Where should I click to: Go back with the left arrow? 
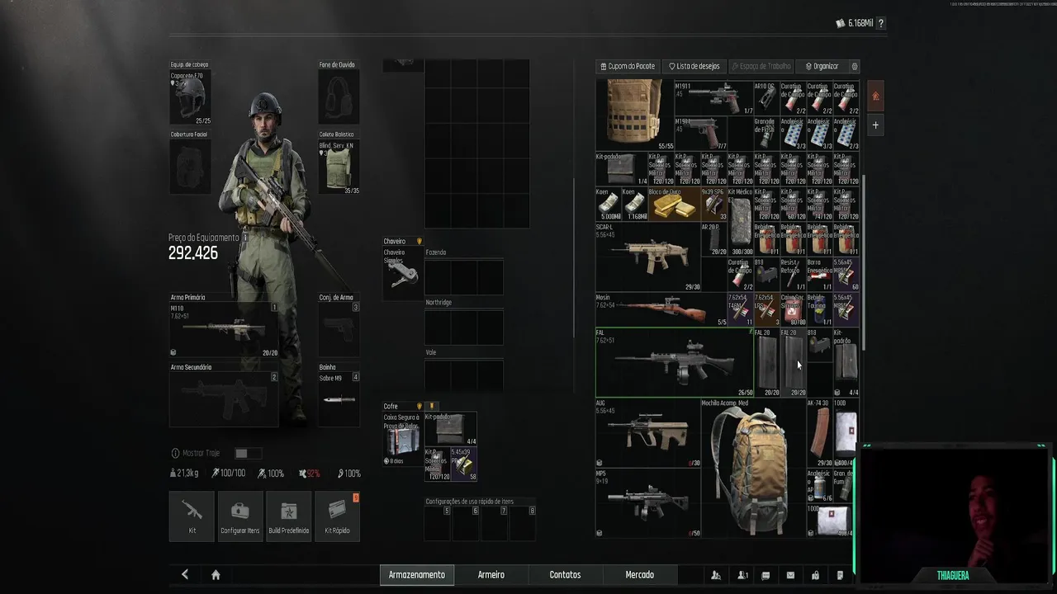tap(185, 574)
